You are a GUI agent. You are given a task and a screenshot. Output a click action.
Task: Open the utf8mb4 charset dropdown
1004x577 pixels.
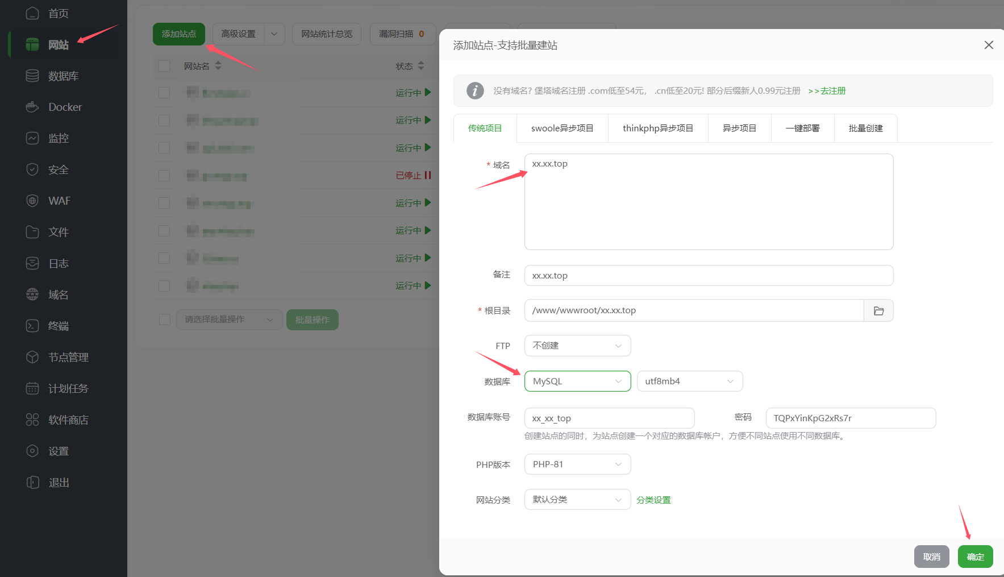pos(689,381)
